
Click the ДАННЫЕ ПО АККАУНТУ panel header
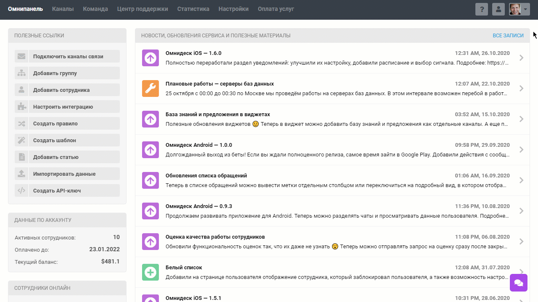pyautogui.click(x=67, y=220)
